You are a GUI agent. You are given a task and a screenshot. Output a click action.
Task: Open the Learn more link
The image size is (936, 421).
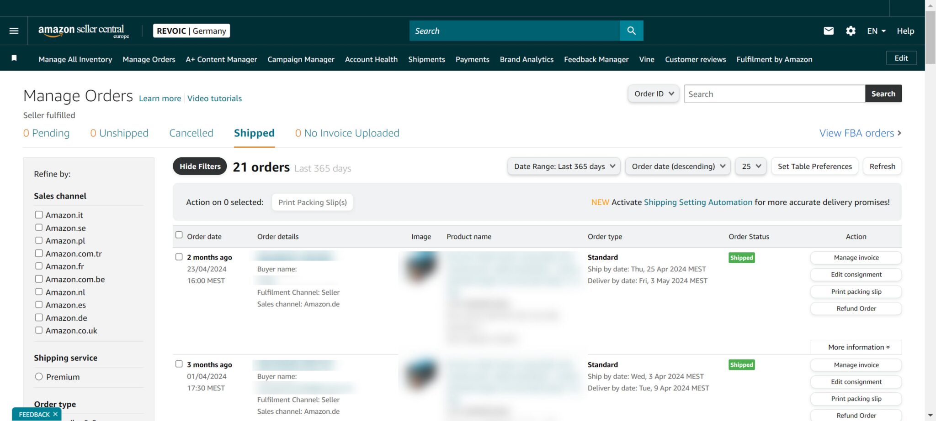tap(160, 98)
